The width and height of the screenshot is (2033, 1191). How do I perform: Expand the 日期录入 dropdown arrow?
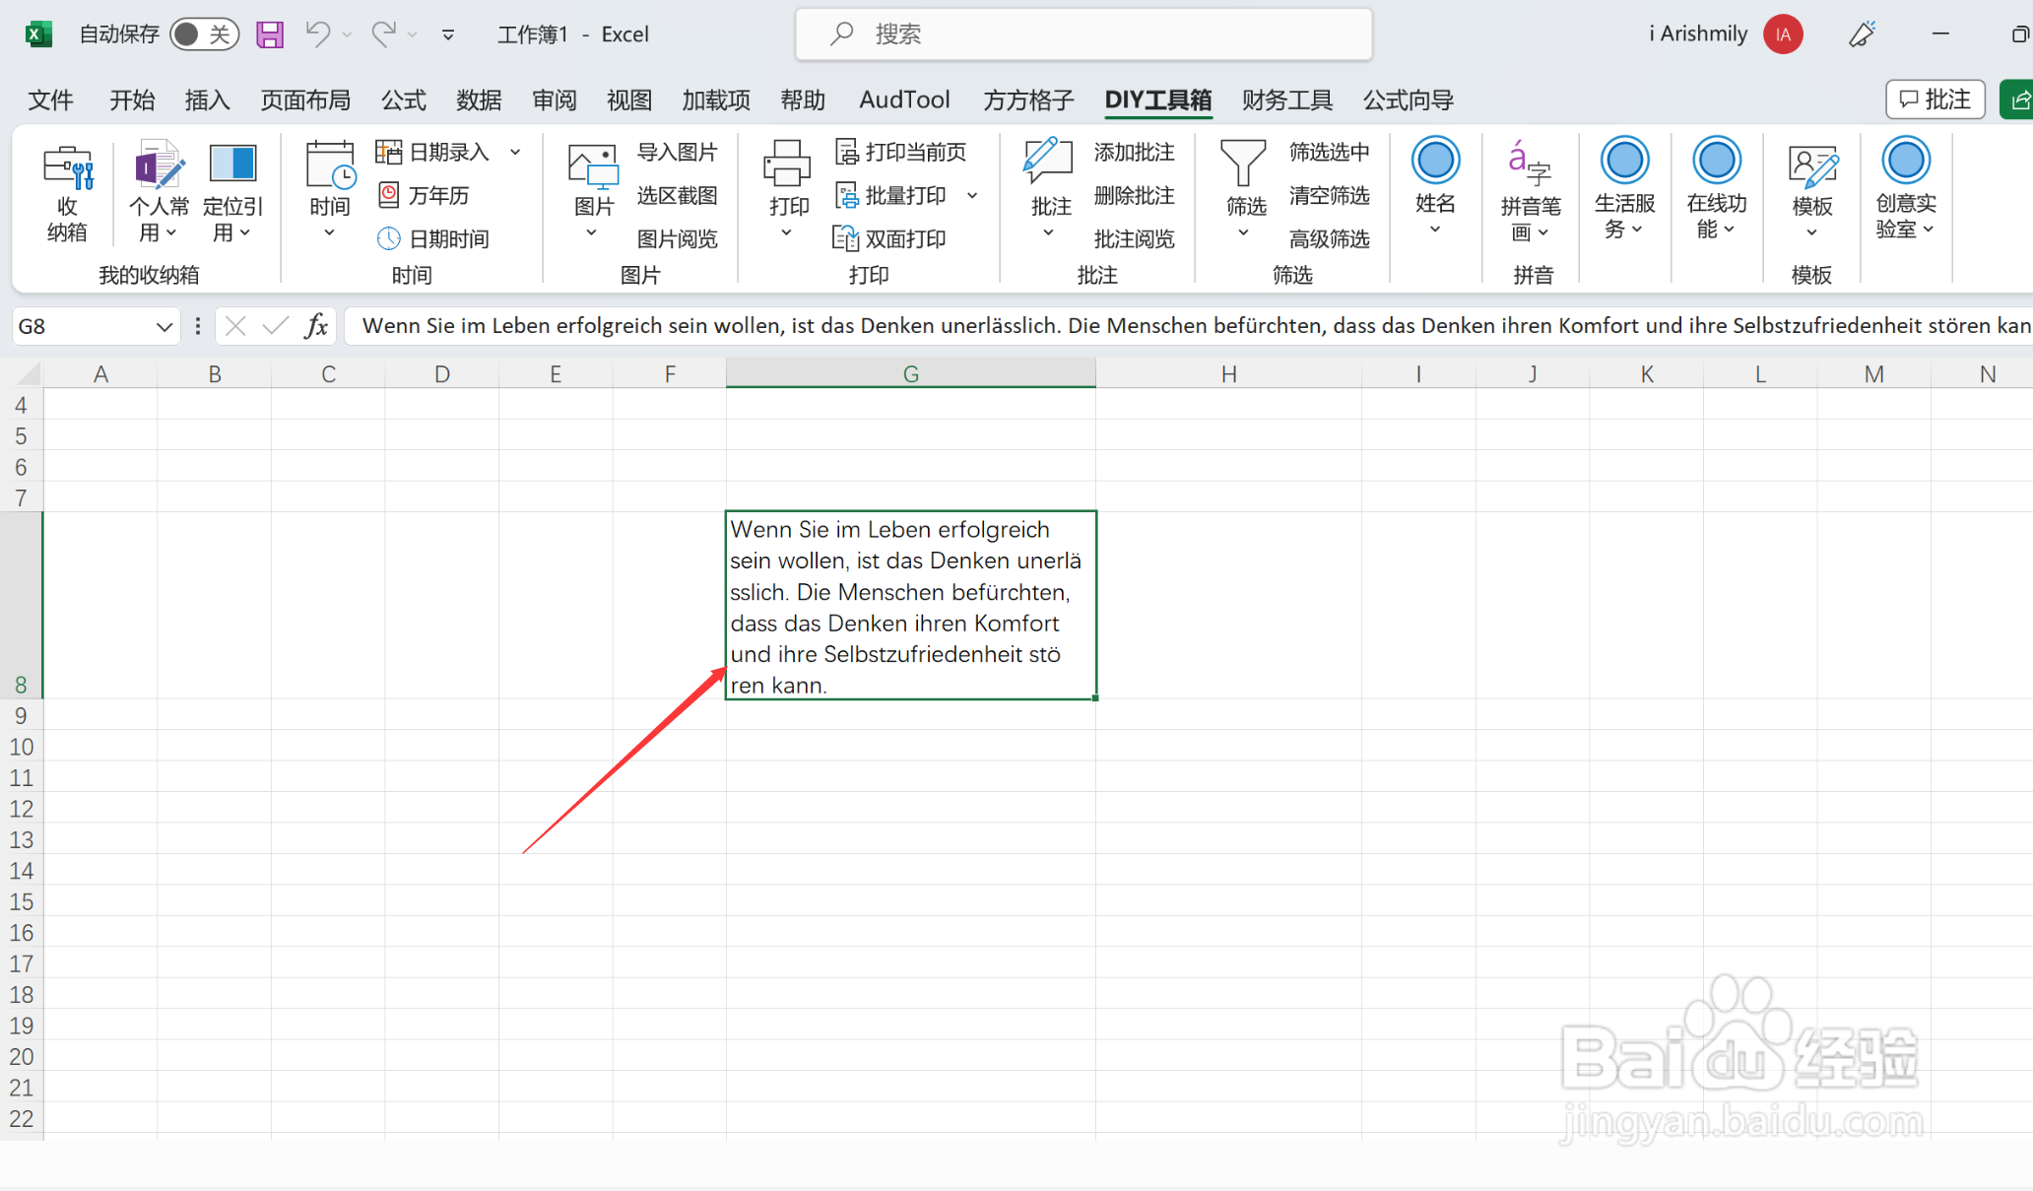515,152
